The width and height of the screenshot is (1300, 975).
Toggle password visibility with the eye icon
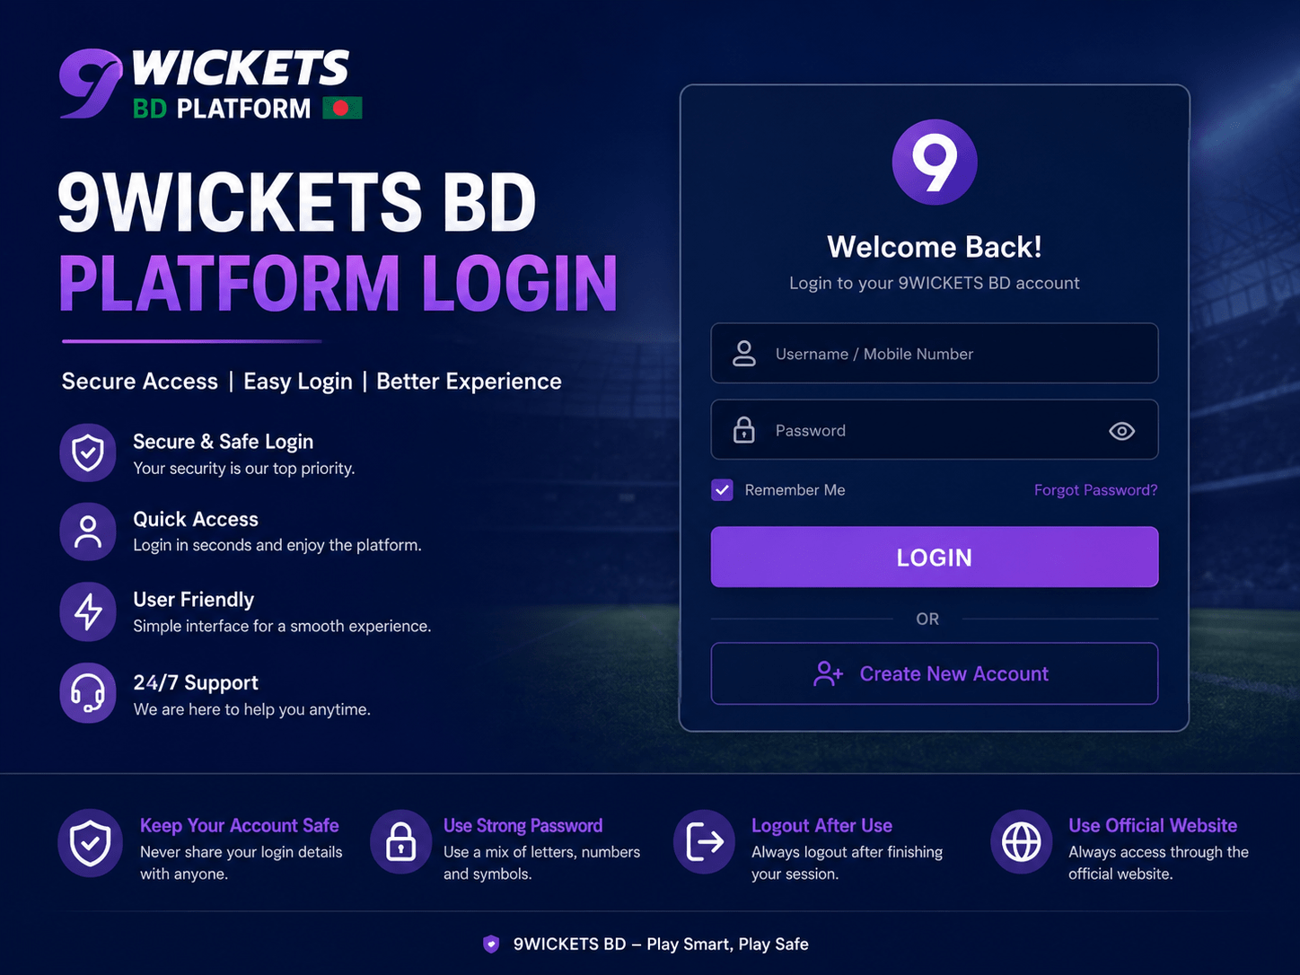point(1121,431)
